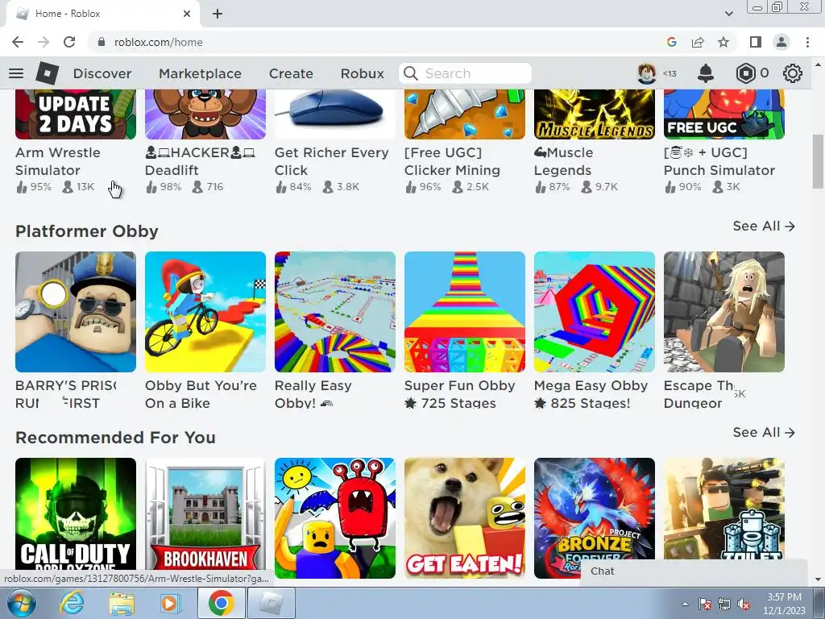Open Super Fun Obby 725 Stages thumbnail
This screenshot has width=825, height=619.
tap(465, 312)
